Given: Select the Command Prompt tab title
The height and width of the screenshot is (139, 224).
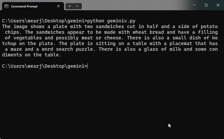Looking at the screenshot, I should pyautogui.click(x=24, y=6).
